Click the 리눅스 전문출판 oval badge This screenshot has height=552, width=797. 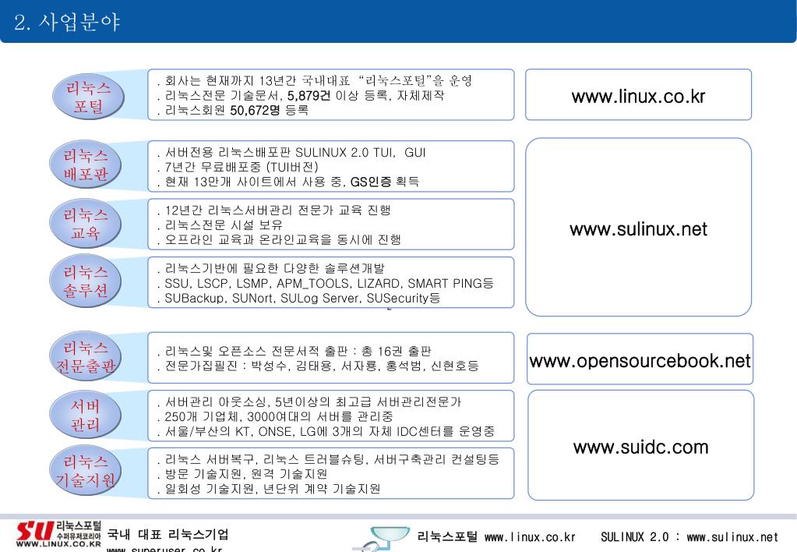tap(86, 356)
